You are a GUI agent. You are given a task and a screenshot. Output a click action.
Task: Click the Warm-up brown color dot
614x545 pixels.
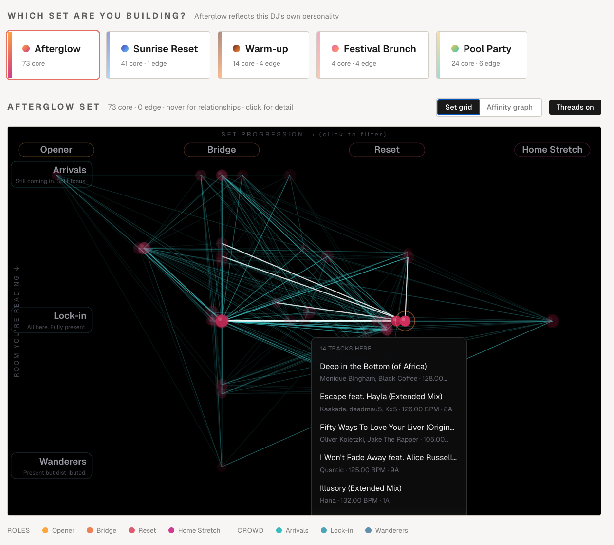237,49
